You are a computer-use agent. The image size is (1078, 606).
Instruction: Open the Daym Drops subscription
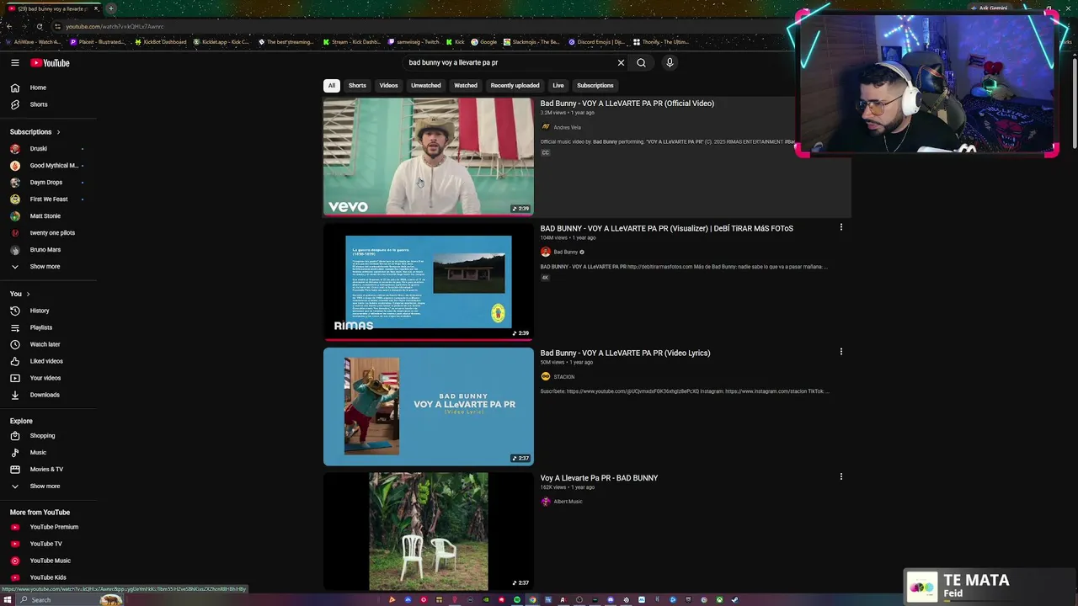47,183
